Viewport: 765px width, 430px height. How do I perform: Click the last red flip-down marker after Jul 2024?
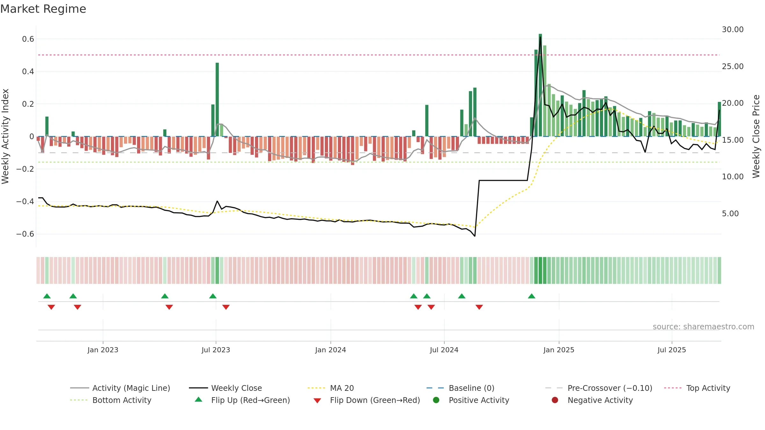479,307
